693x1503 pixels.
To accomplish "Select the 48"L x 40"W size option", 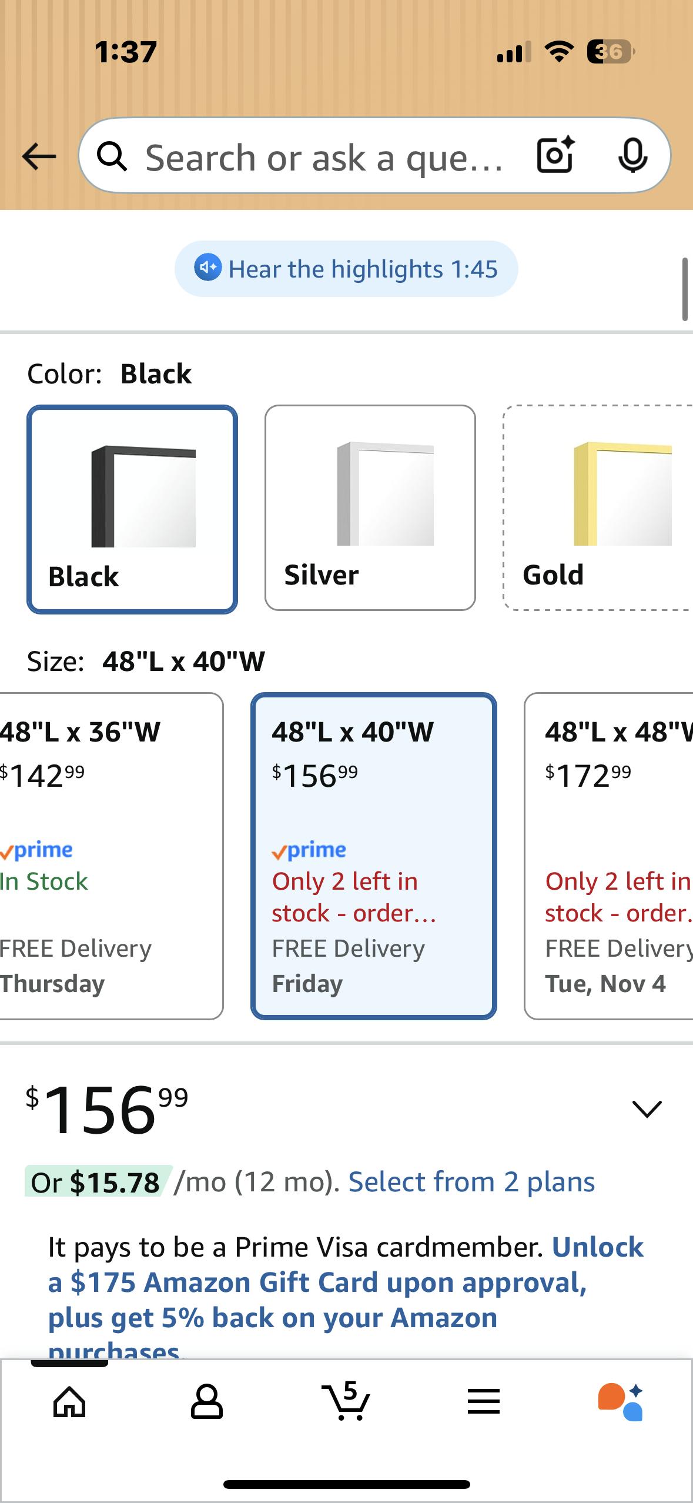I will (x=374, y=856).
